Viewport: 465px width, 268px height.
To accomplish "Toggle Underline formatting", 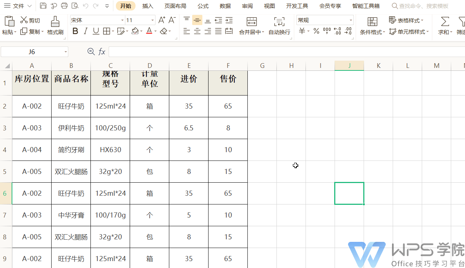I will pos(96,31).
